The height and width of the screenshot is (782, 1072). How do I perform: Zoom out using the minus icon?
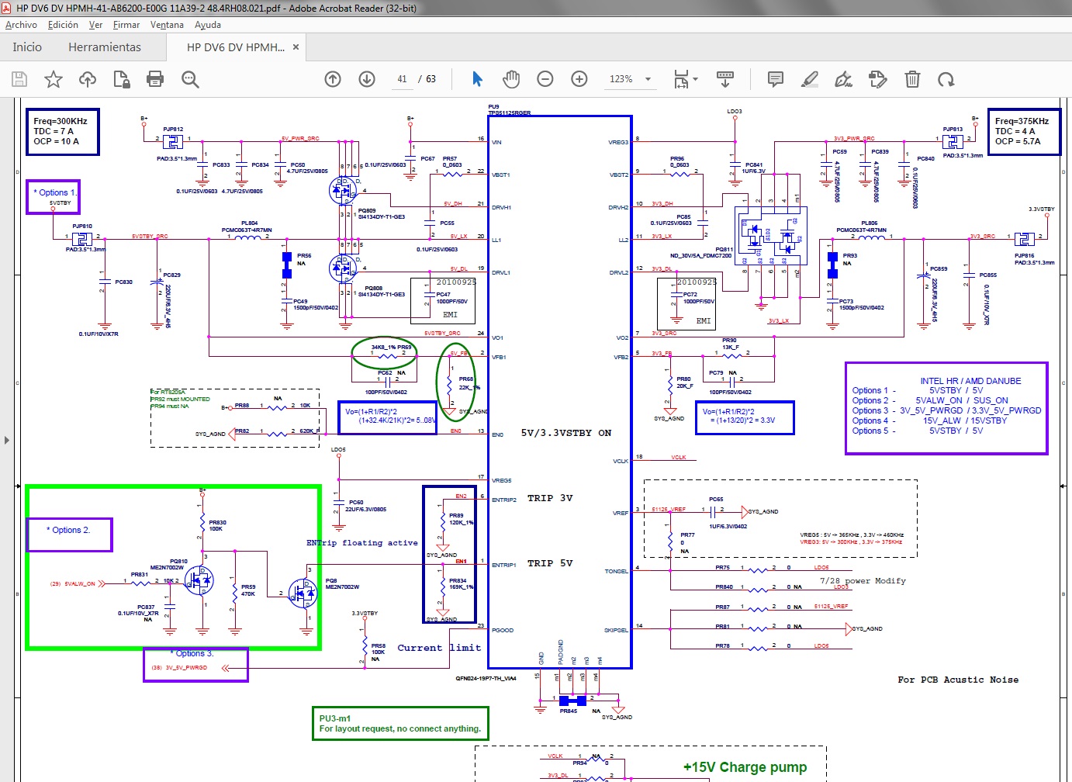click(x=545, y=79)
